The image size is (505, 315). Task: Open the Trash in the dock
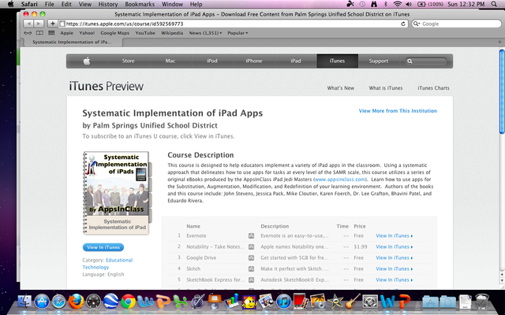click(x=482, y=302)
